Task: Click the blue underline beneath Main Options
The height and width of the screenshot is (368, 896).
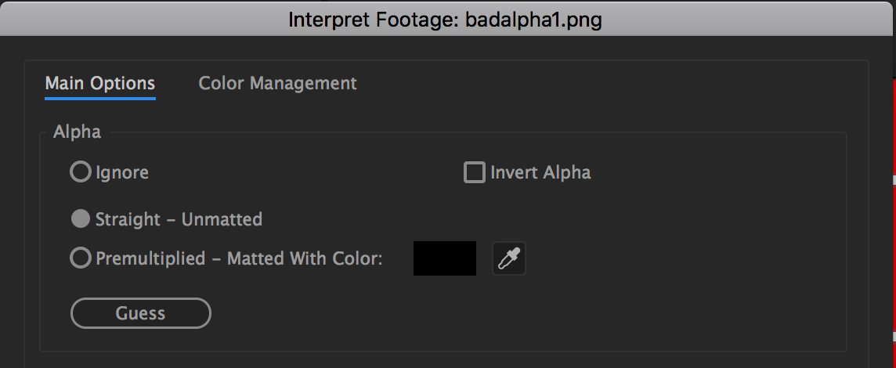Action: point(99,98)
